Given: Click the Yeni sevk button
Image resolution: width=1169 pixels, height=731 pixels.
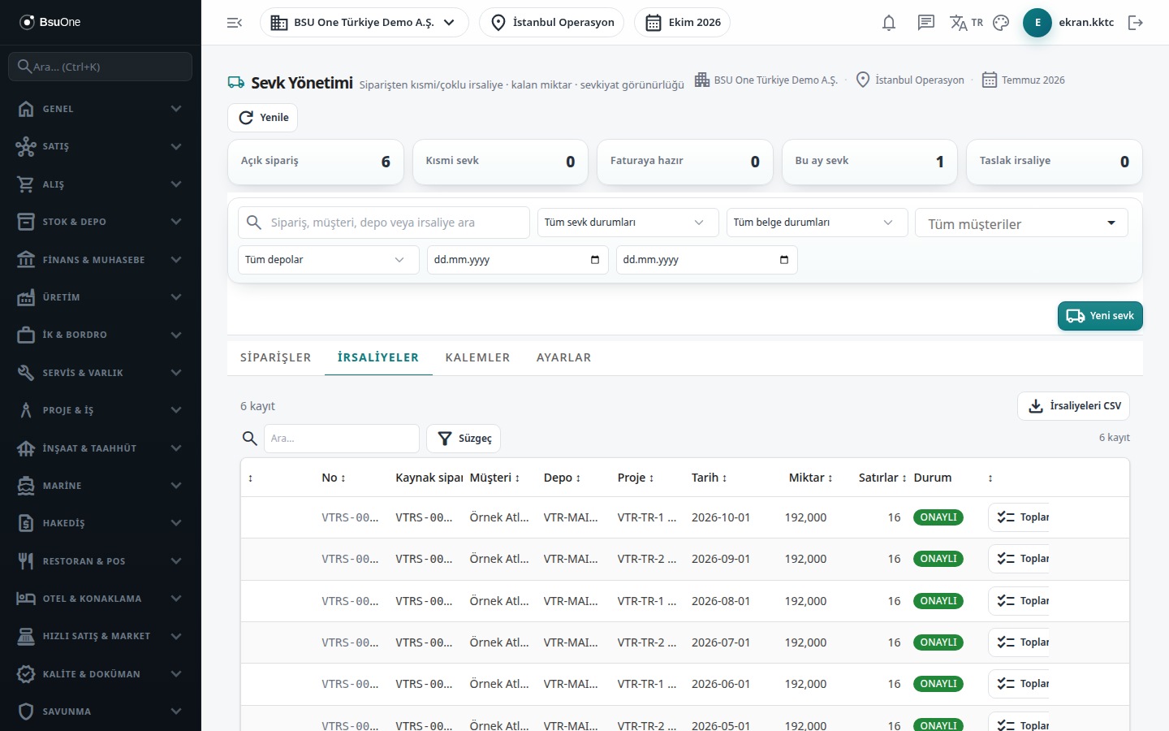Looking at the screenshot, I should point(1100,316).
